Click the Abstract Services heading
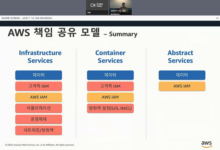Screen dimensions: 220x150 coord(180,57)
